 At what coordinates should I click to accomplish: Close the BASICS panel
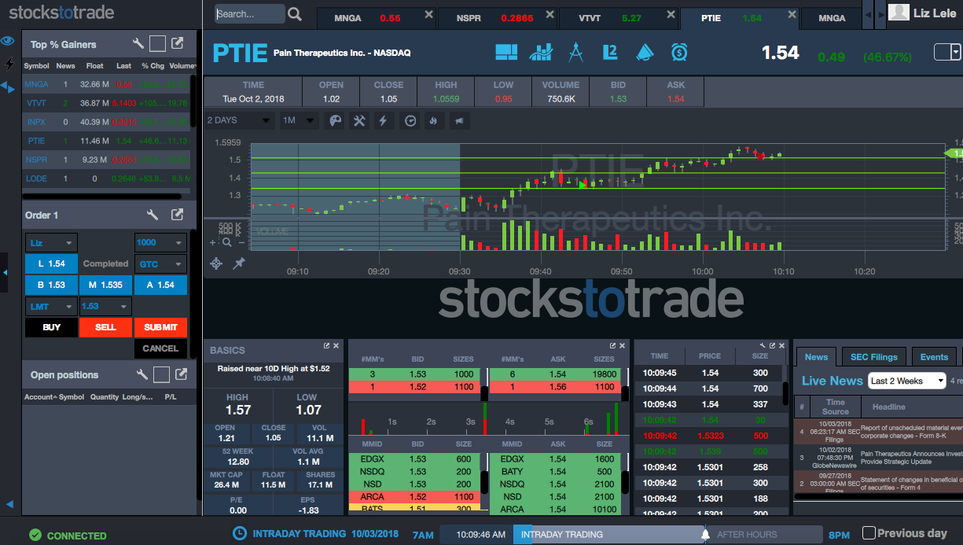point(336,345)
